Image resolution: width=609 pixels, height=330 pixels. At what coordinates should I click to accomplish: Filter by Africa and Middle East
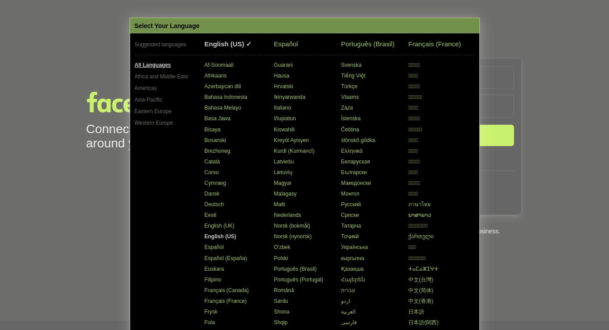[161, 77]
